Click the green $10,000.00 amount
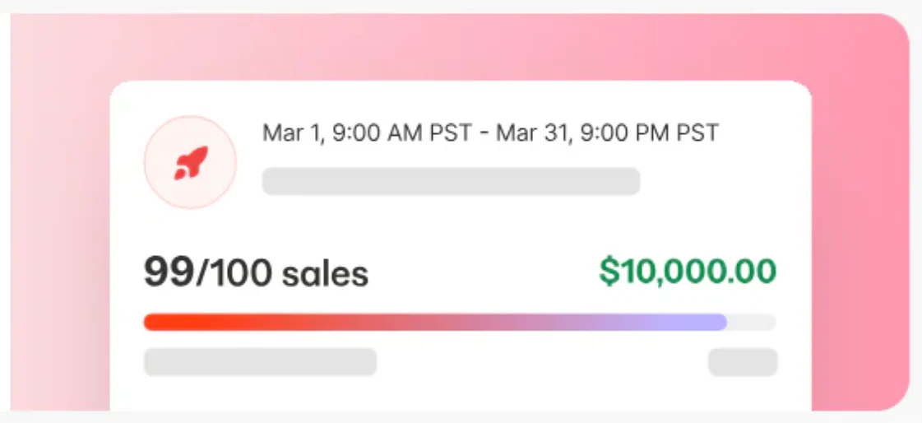Screen dimensions: 922x423 tap(688, 271)
